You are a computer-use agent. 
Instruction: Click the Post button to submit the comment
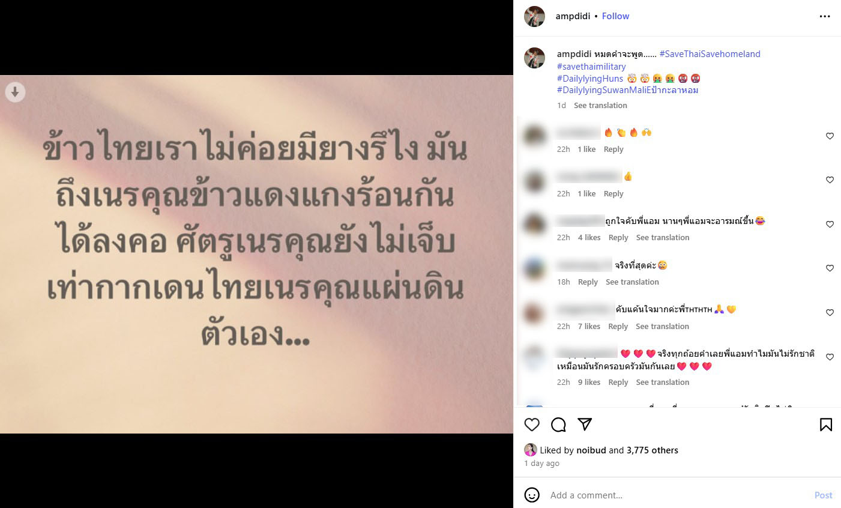pos(823,495)
